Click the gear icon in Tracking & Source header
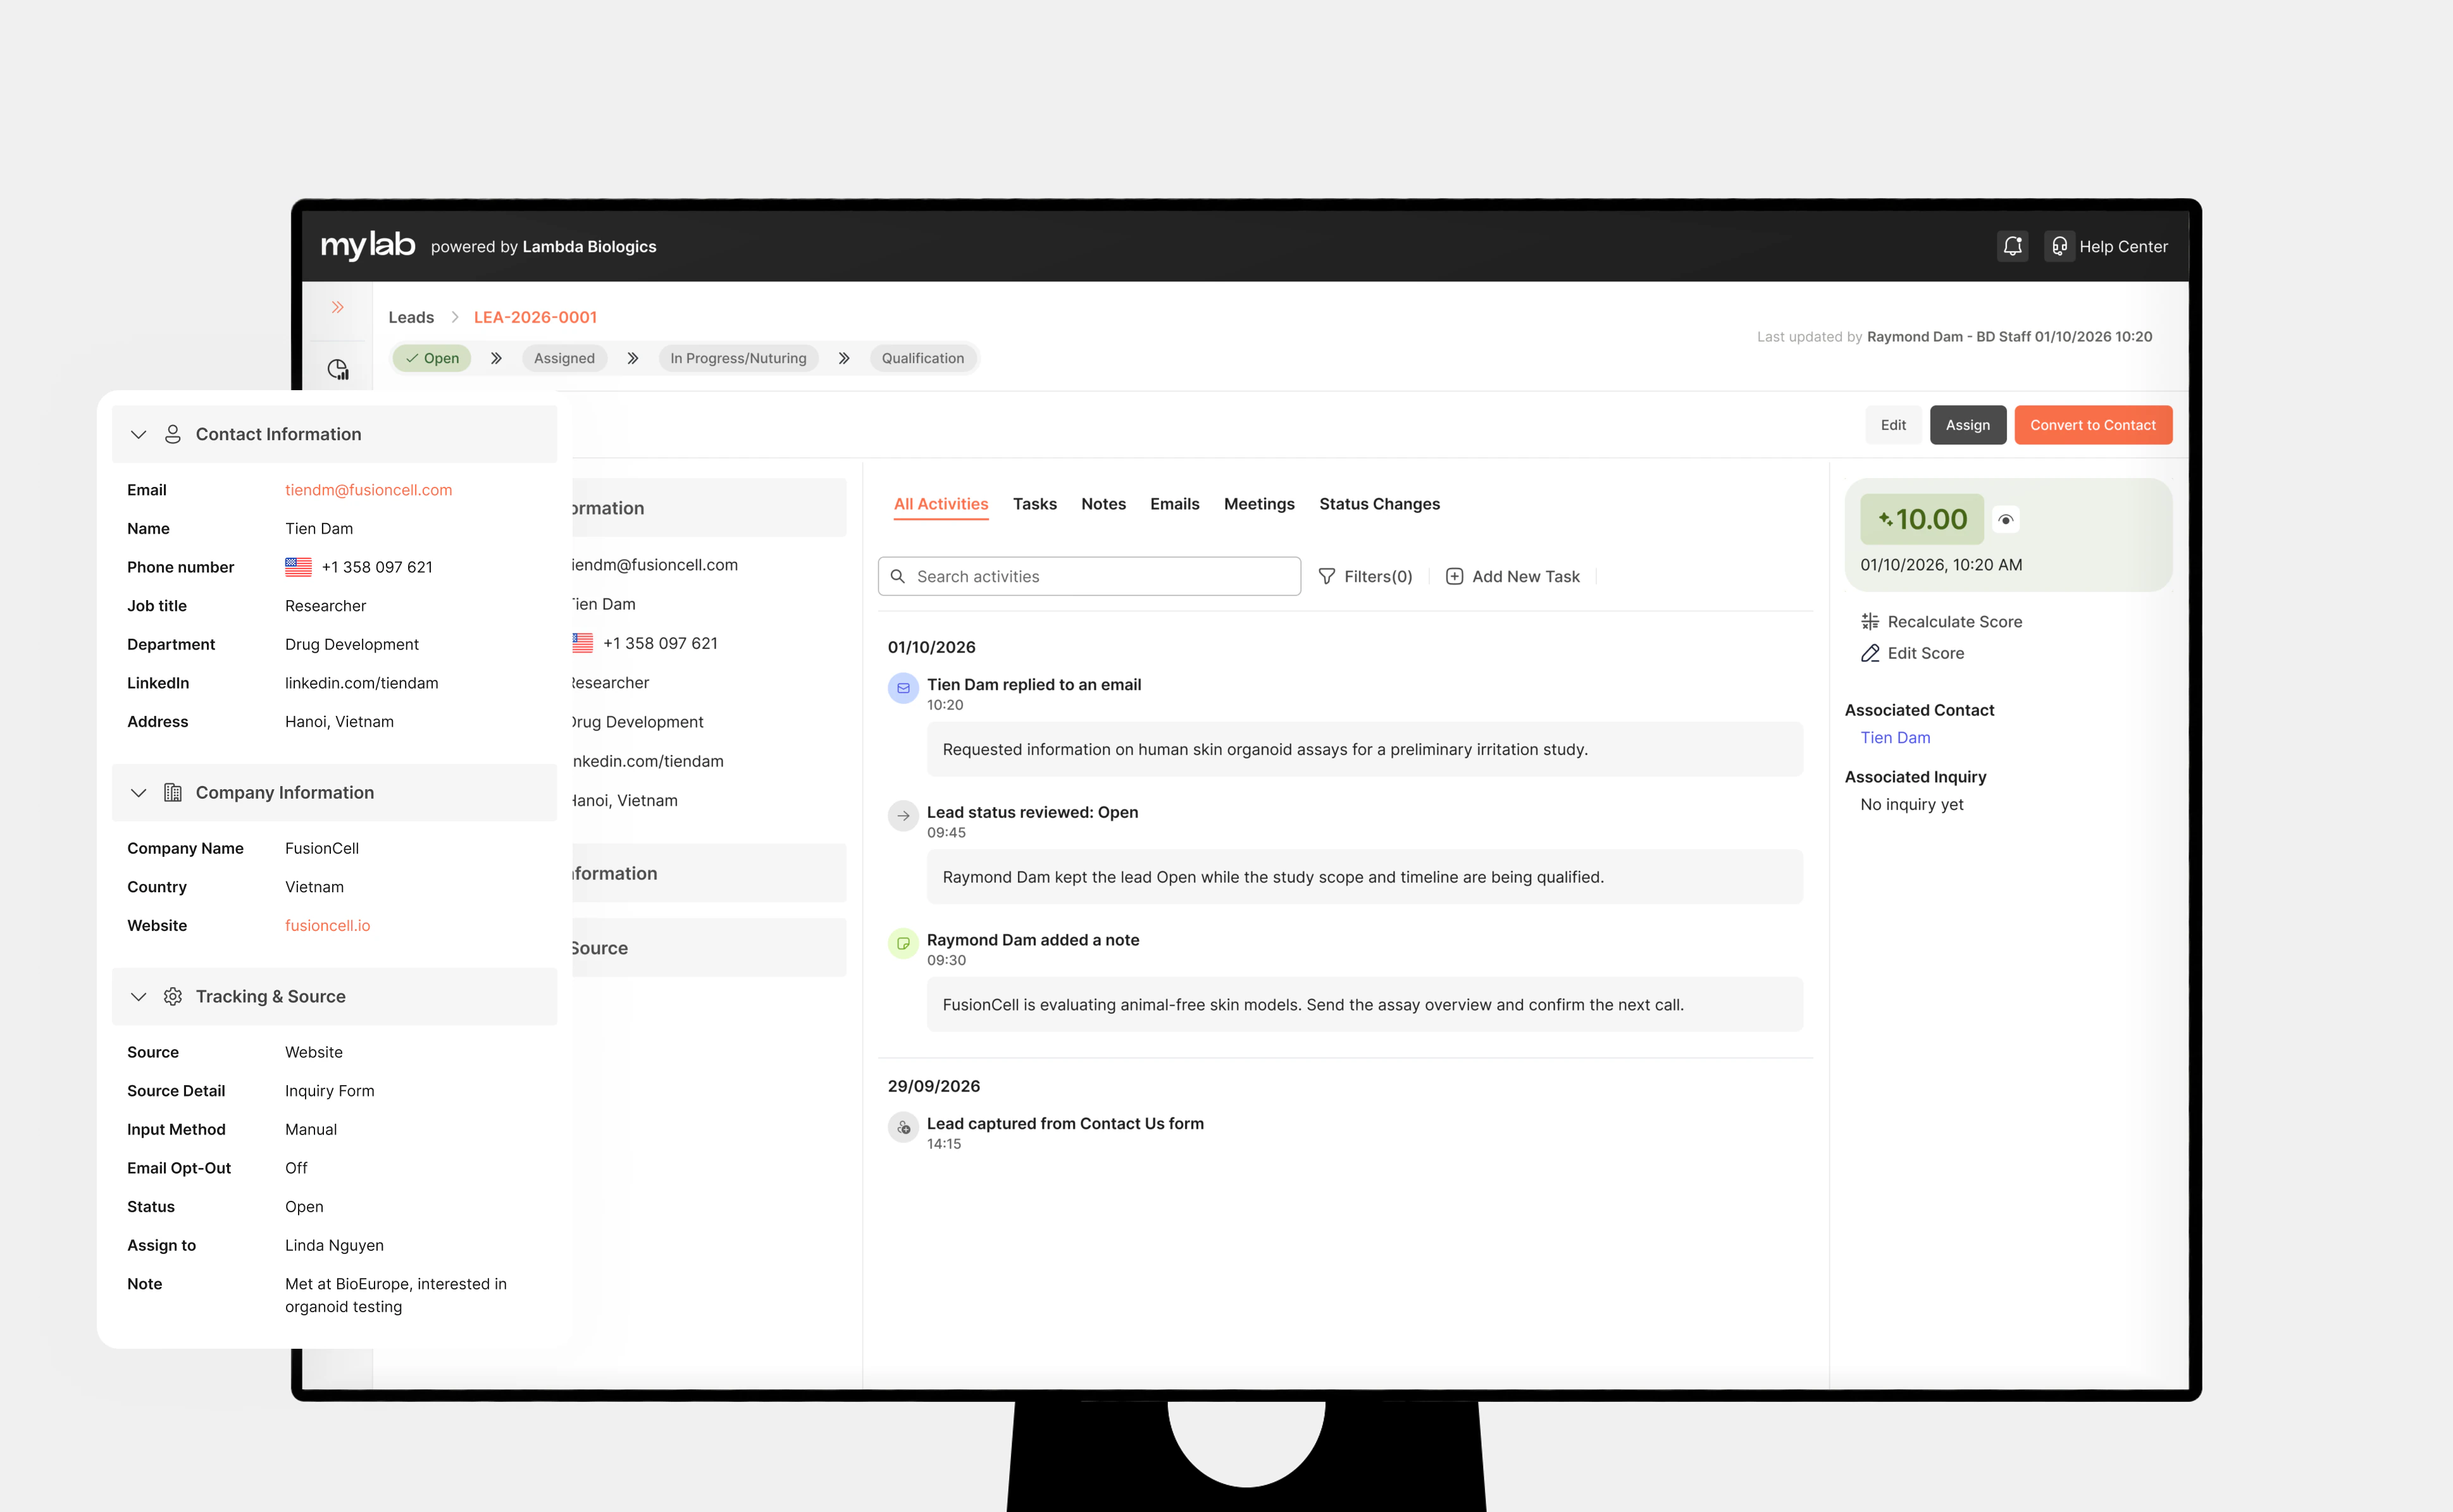Image resolution: width=2453 pixels, height=1512 pixels. tap(172, 996)
